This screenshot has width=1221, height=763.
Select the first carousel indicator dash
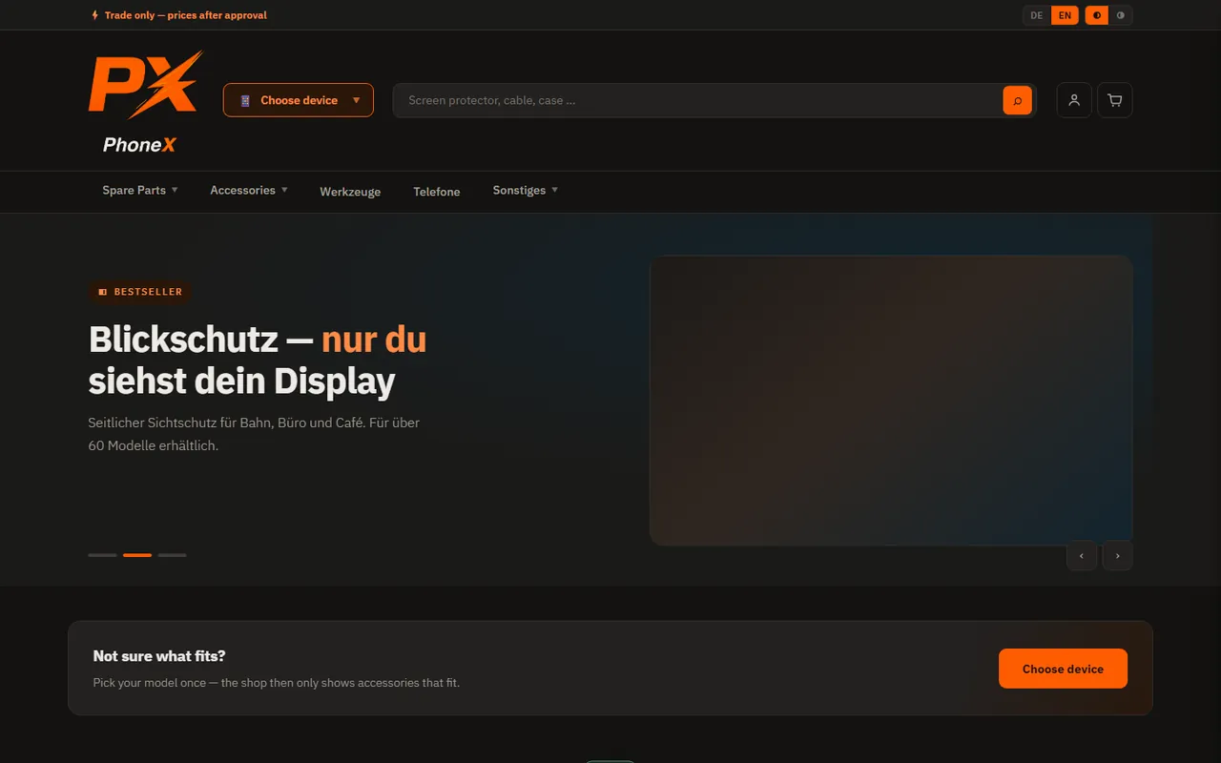103,555
